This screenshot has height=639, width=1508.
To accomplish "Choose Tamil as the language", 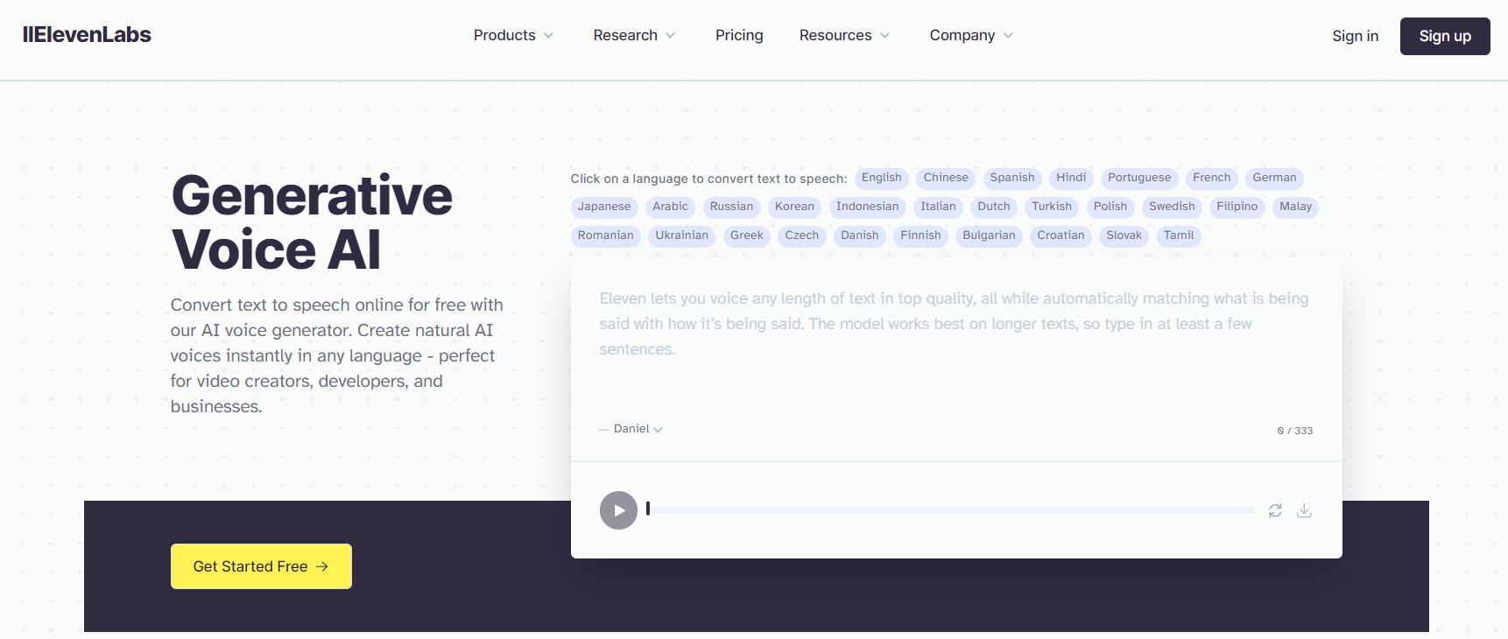I will point(1179,235).
